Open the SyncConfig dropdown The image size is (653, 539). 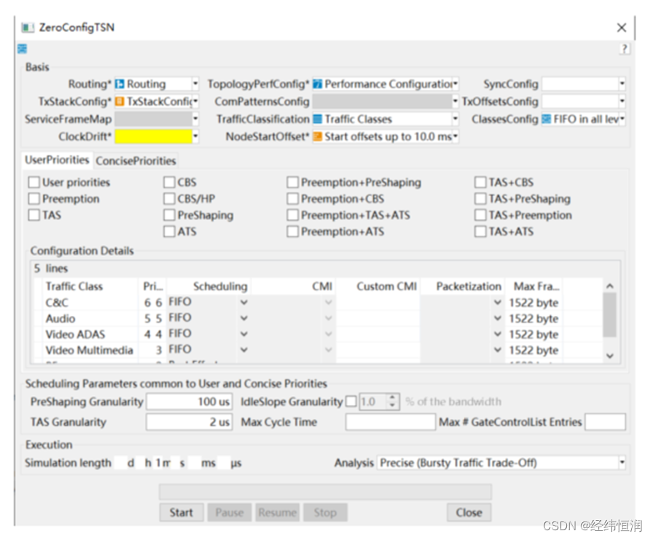point(622,84)
